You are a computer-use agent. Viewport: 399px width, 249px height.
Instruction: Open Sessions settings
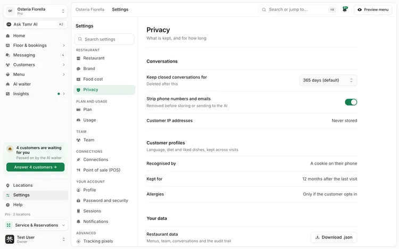tap(104, 211)
